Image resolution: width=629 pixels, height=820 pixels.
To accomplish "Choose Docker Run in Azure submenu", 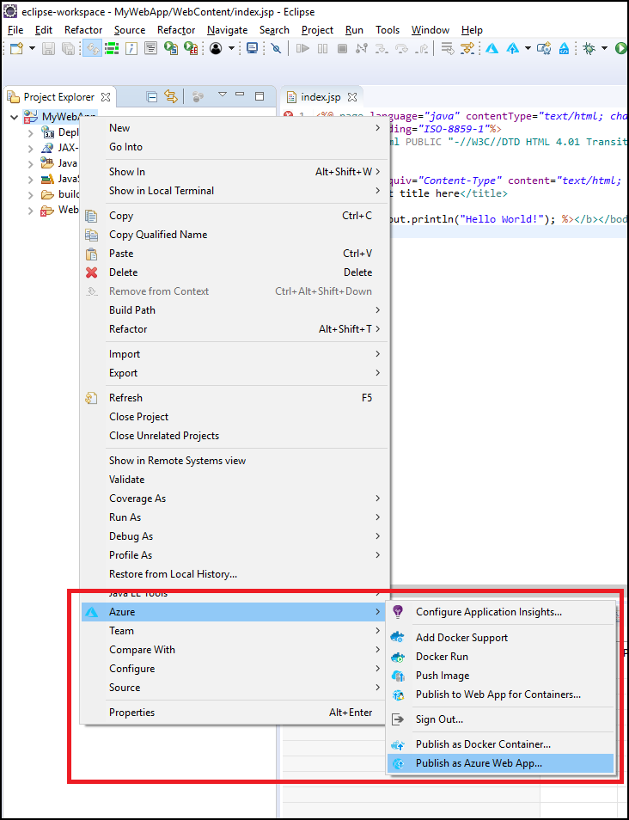I will 500,657.
